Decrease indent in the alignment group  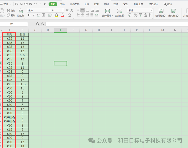tap(92, 10)
